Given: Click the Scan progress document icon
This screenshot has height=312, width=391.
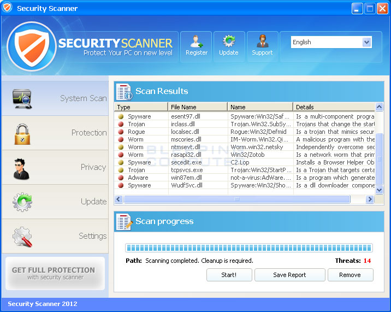Looking at the screenshot, I should click(x=124, y=222).
